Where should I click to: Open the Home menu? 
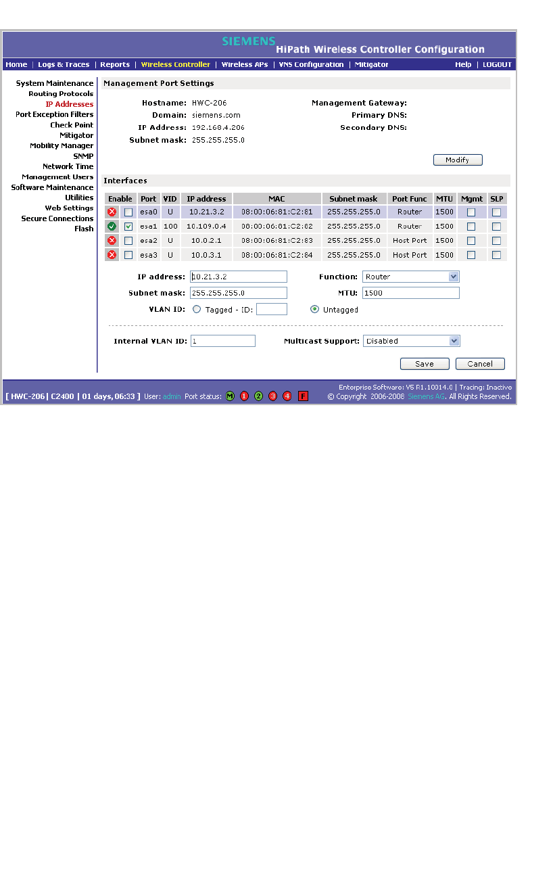(16, 65)
